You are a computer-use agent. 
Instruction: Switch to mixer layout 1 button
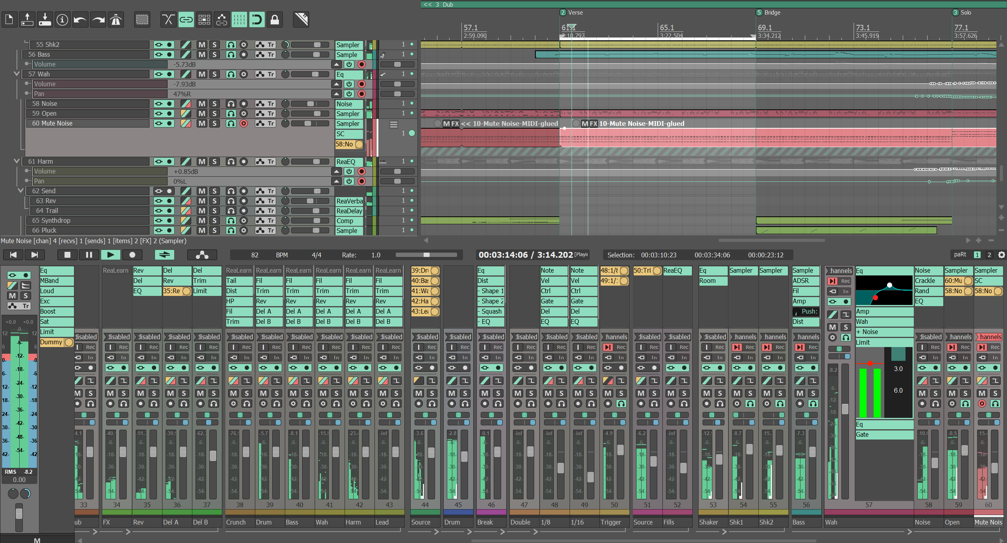977,255
